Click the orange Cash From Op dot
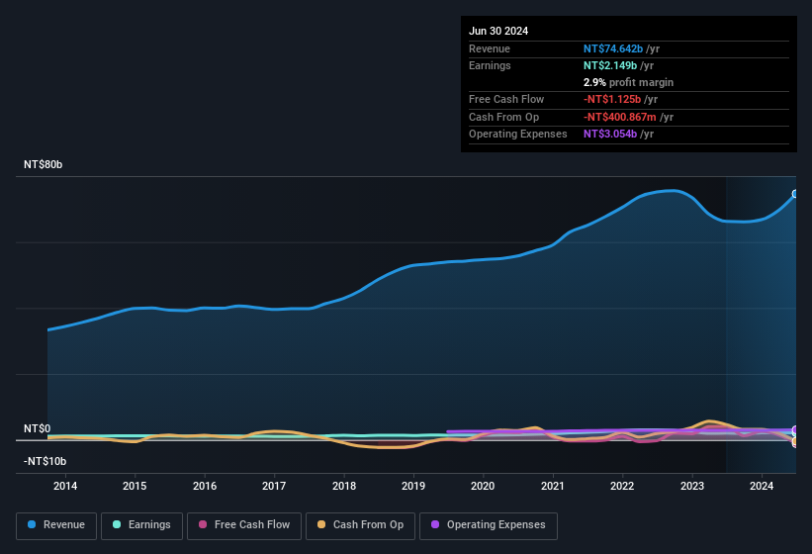The width and height of the screenshot is (812, 554). [321, 524]
